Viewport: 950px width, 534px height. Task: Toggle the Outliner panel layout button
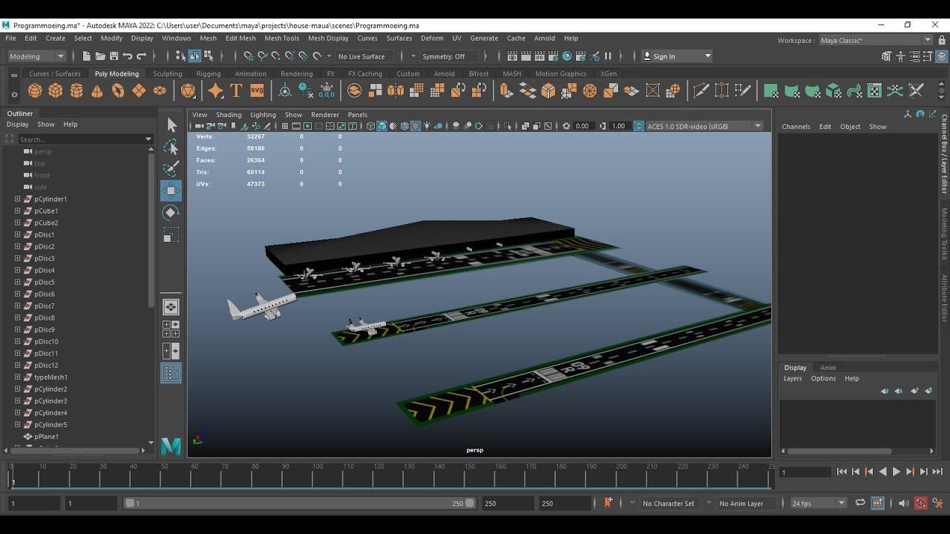click(x=171, y=373)
